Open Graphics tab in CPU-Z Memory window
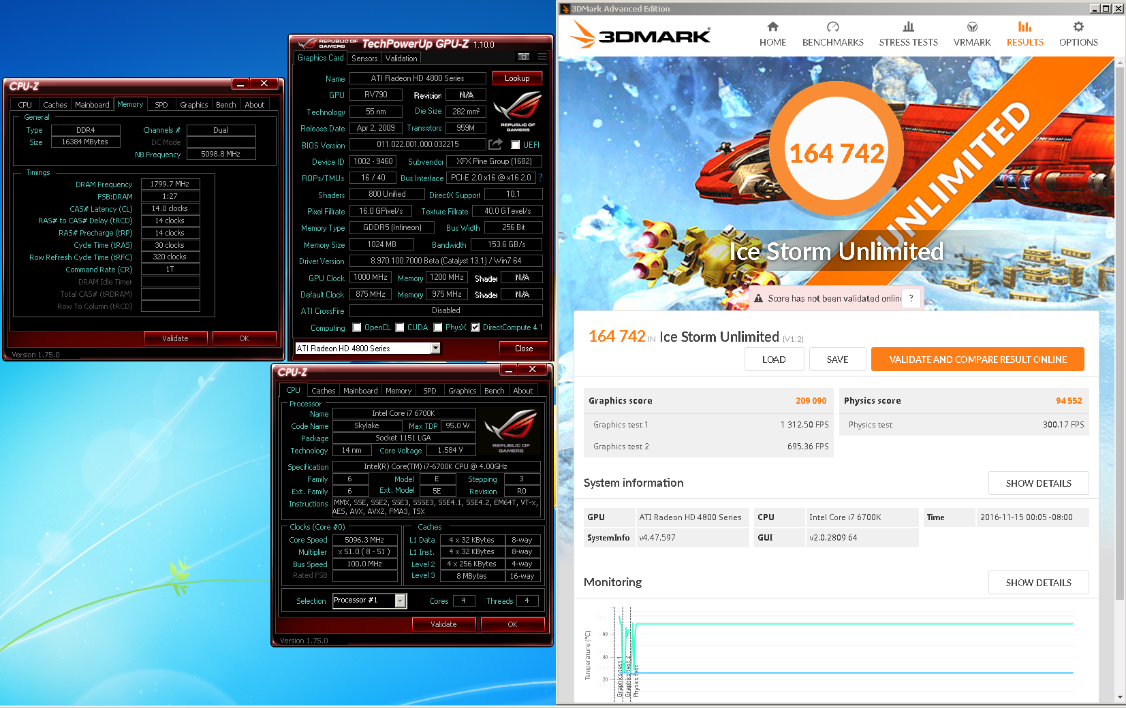The width and height of the screenshot is (1126, 708). 194,105
